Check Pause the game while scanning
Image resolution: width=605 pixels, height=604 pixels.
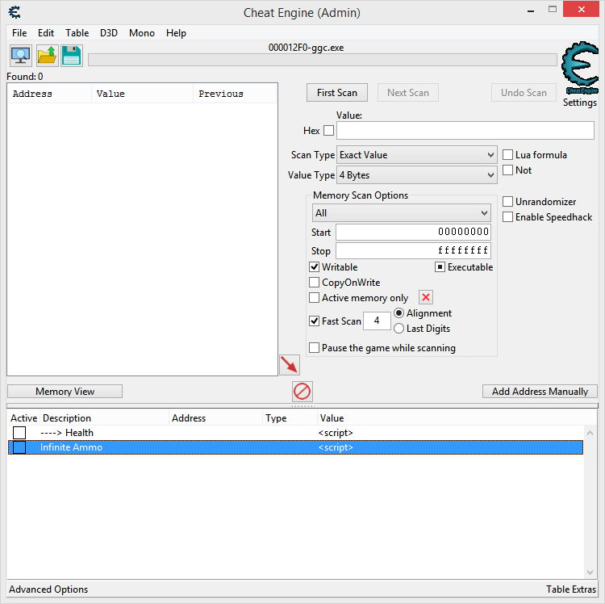coord(315,347)
